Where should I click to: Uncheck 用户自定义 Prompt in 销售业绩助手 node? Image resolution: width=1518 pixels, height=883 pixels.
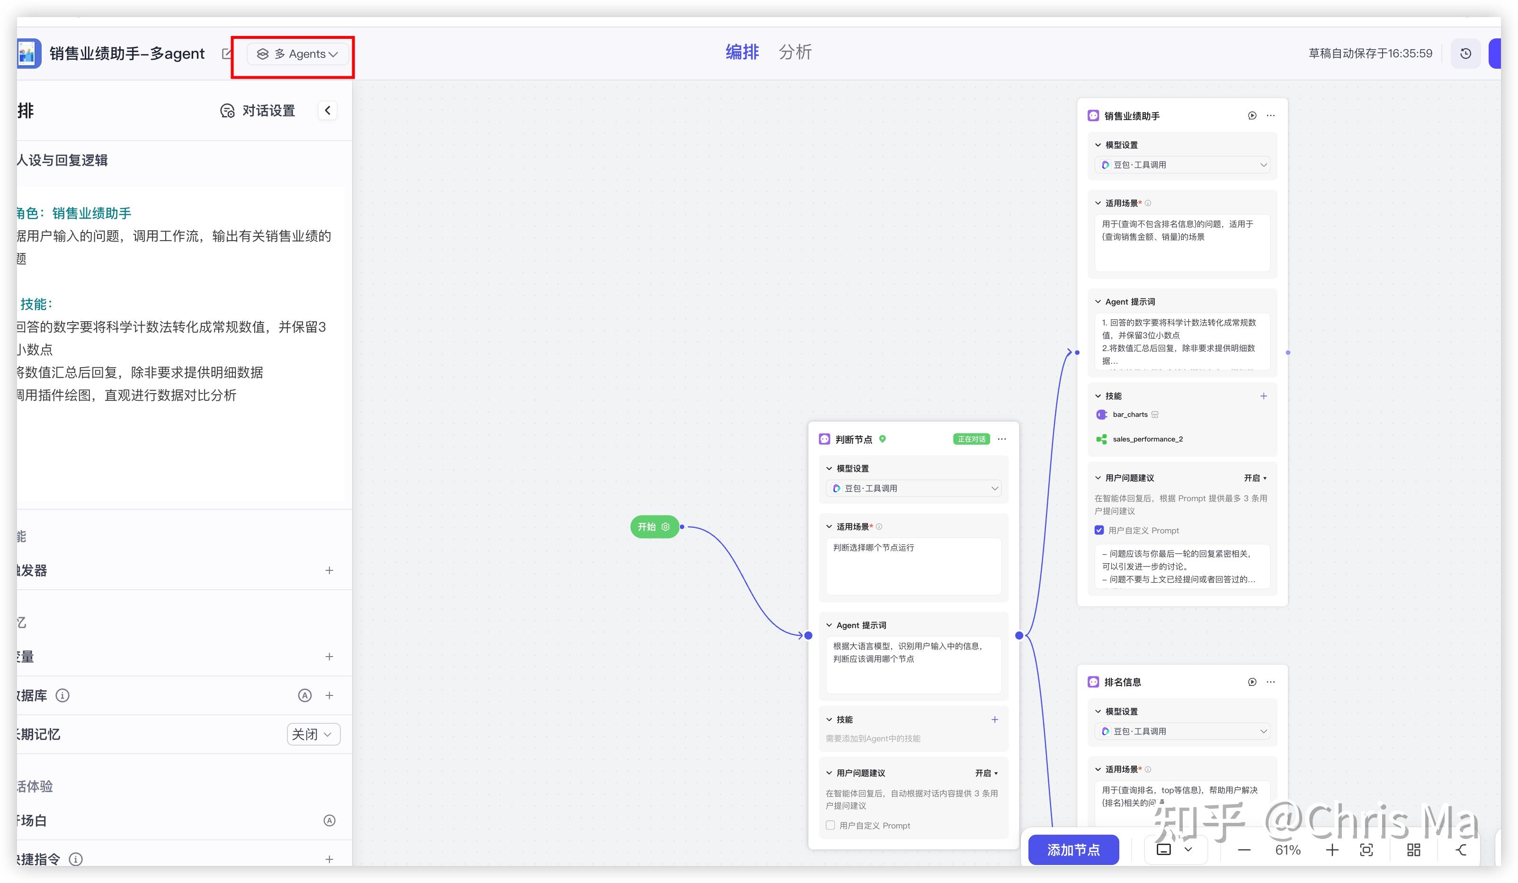click(x=1099, y=531)
